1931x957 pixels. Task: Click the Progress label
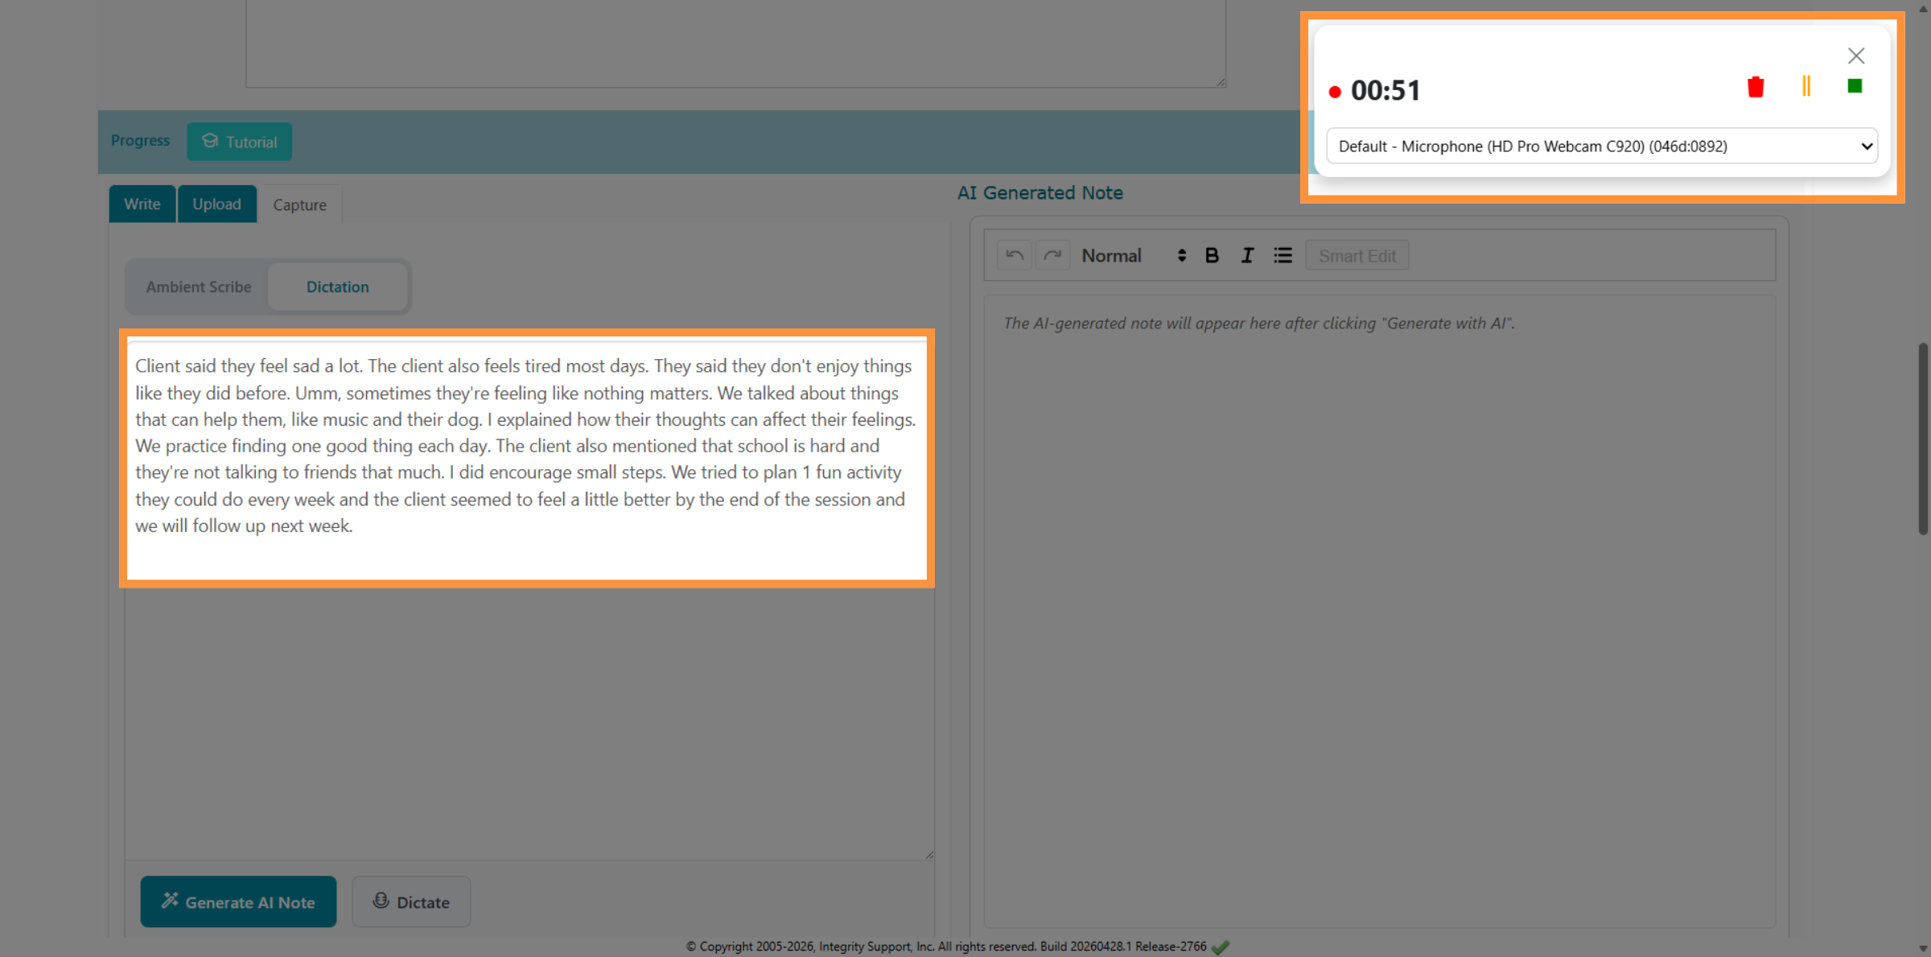(x=140, y=141)
